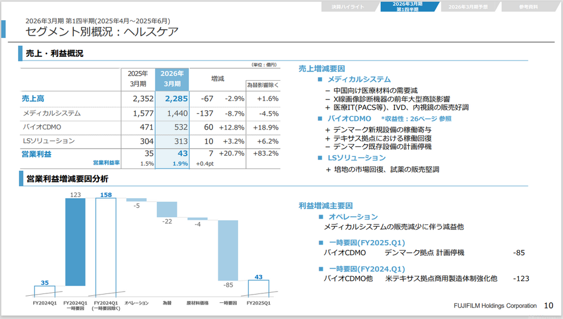Viewport: 563px width, 319px height.
Task: Select the 培地の市場回復、試薬の販売堅調 line
Action: 387,169
